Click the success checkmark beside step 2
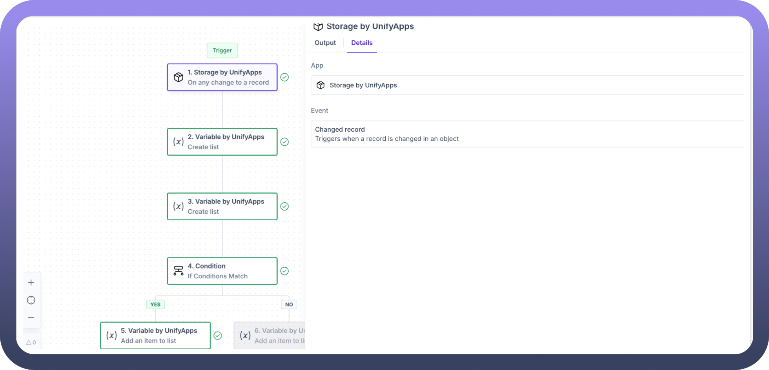Viewport: 769px width, 370px height. pyautogui.click(x=285, y=142)
